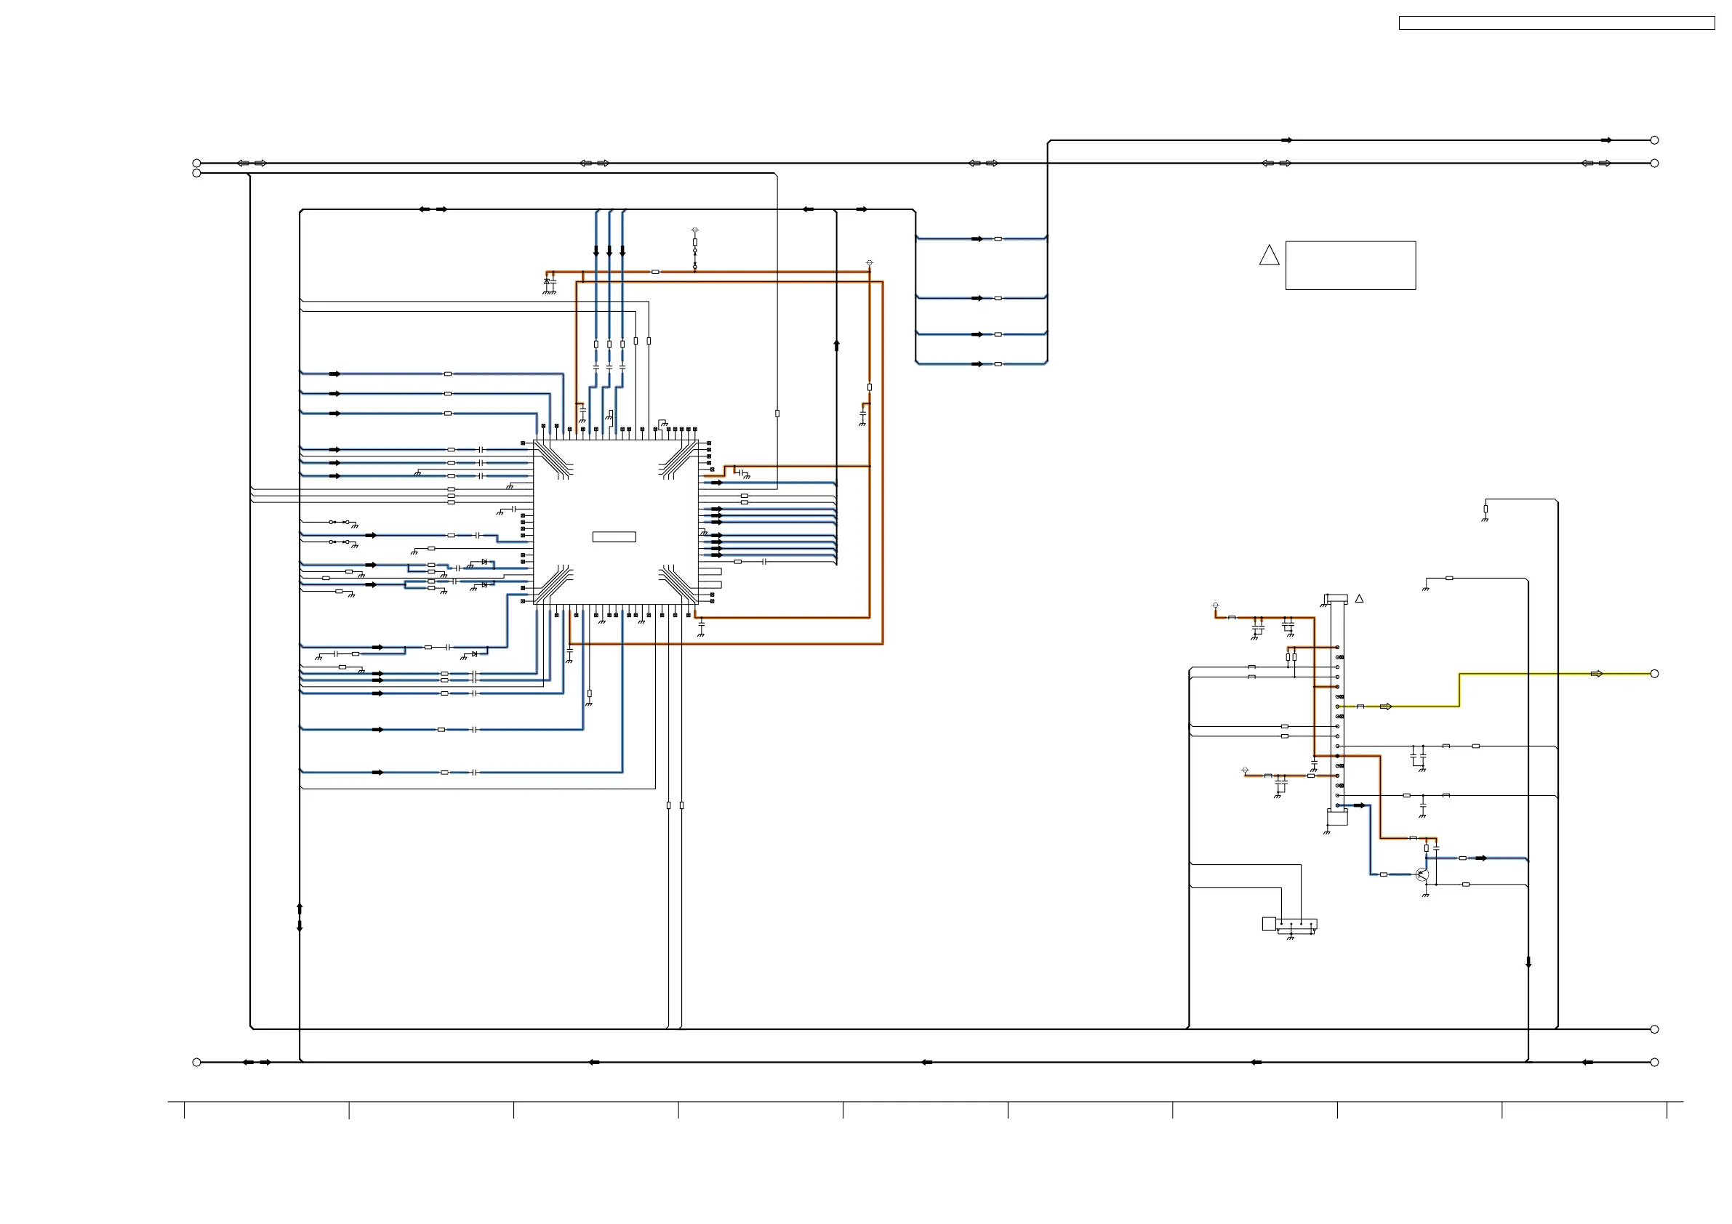Click the test point symbol at the top-right orange corner
The image size is (1732, 1224).
point(870,262)
